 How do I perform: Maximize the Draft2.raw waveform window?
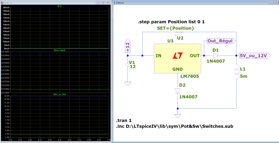(x=103, y=3)
